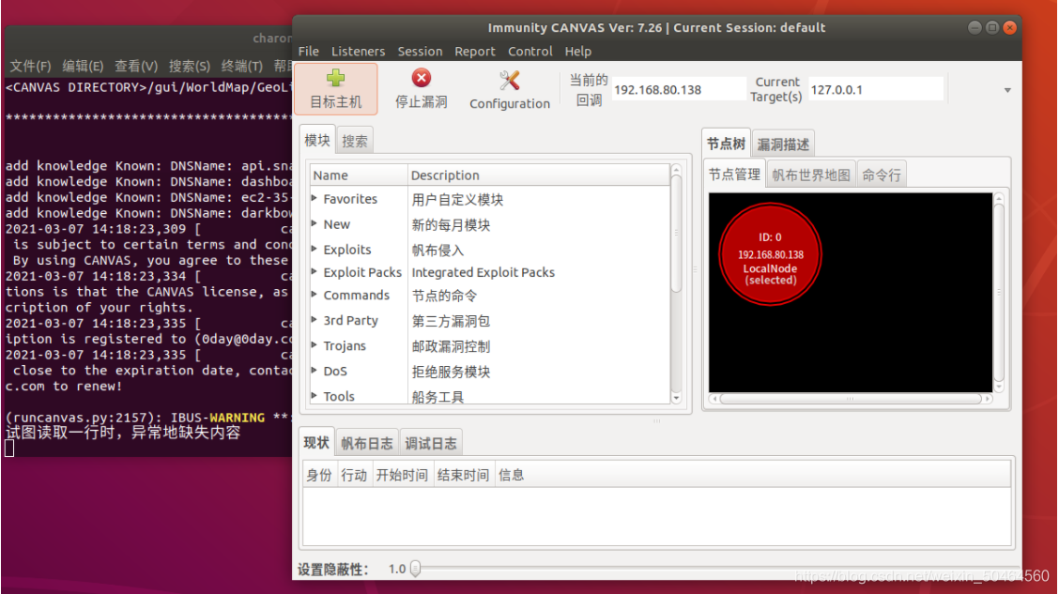Select the 第三方漏洞包 description
The image size is (1059, 594).
coord(451,321)
